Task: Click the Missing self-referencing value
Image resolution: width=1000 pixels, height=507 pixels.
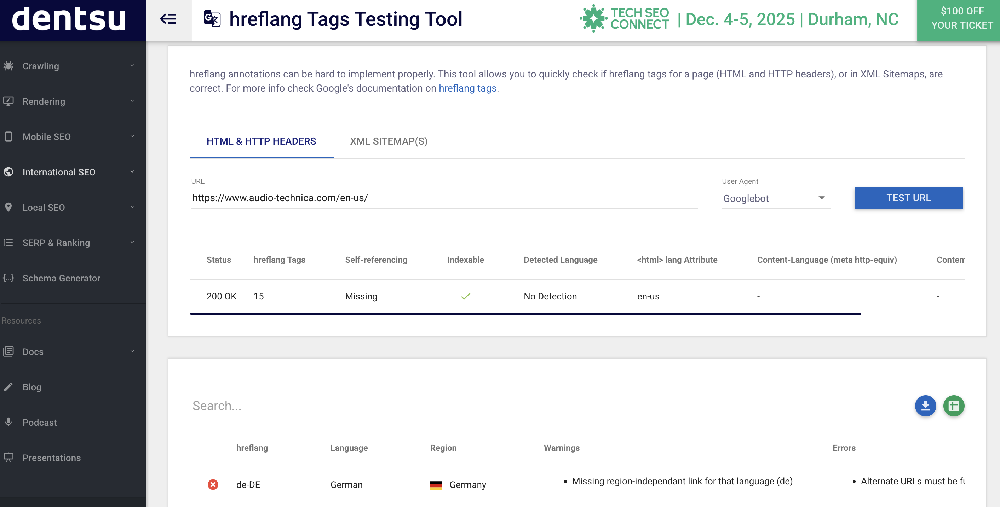Action: (x=361, y=296)
